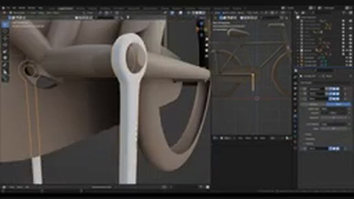This screenshot has height=199, width=354.
Task: Open the Add menu in main viewport header
Action: [x=49, y=13]
